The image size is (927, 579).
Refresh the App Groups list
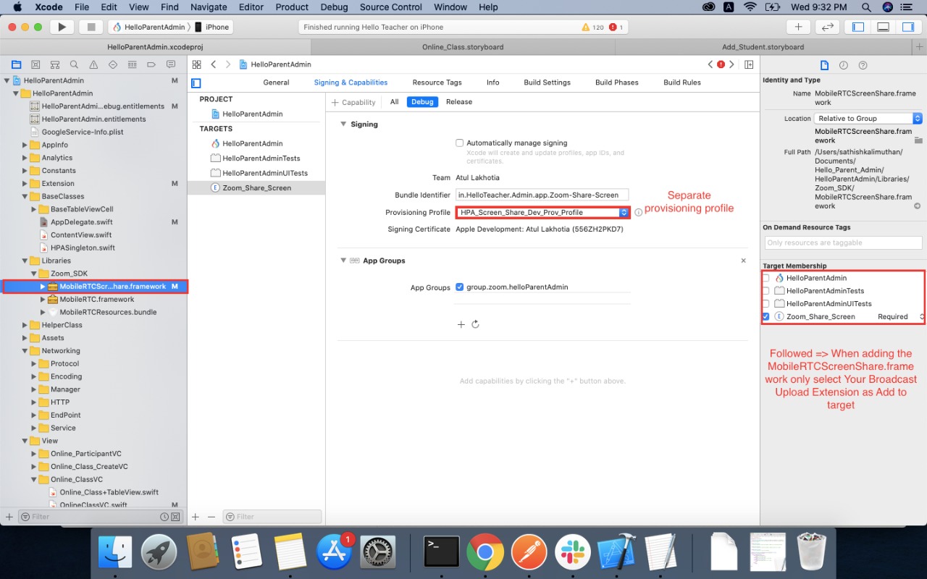coord(476,324)
